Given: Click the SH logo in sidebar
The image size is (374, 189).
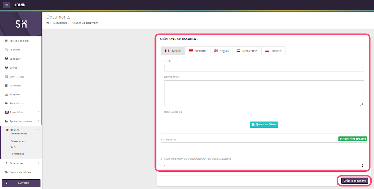Looking at the screenshot, I should (x=21, y=24).
